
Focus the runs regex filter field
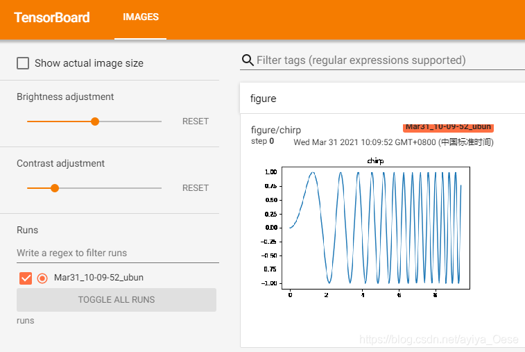pyautogui.click(x=117, y=253)
